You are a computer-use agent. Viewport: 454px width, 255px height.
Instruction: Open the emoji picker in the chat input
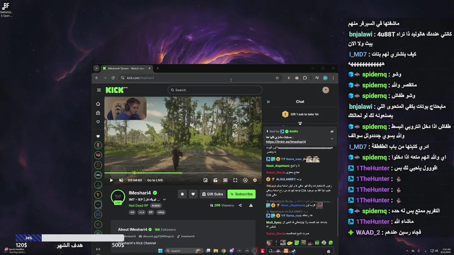[328, 251]
